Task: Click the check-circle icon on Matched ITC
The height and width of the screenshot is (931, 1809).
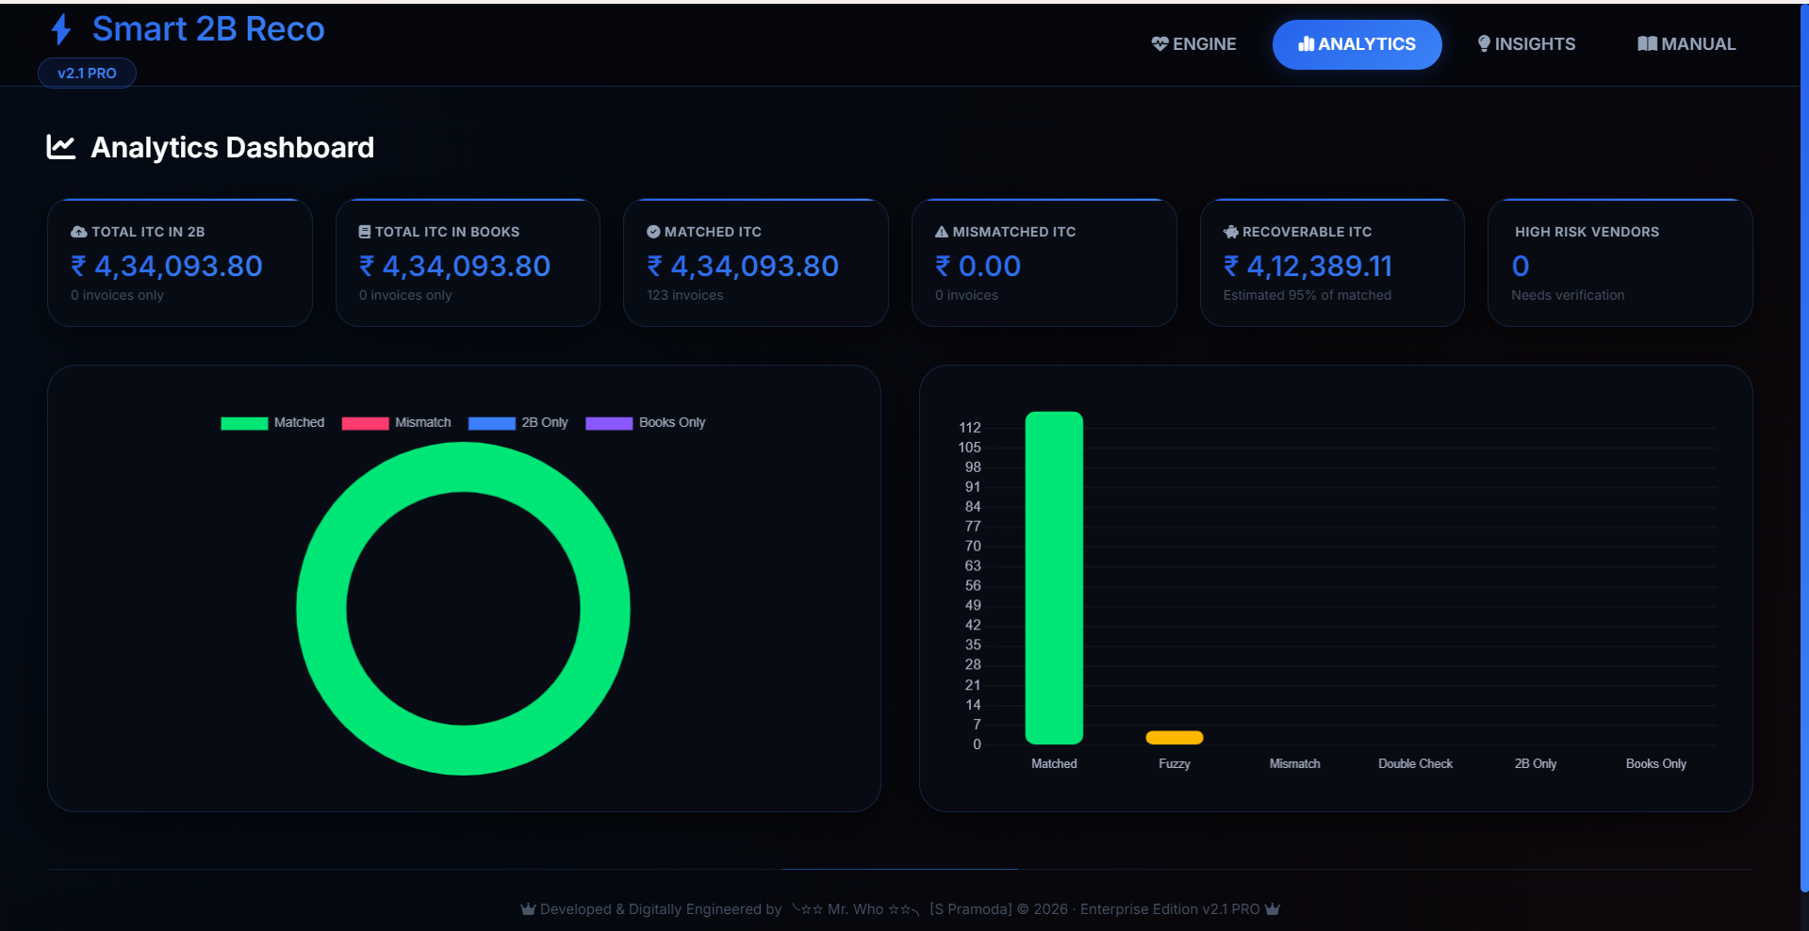Action: pyautogui.click(x=653, y=232)
